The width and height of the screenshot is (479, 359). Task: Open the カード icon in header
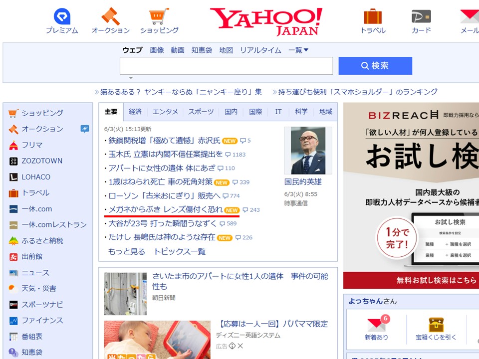point(421,16)
